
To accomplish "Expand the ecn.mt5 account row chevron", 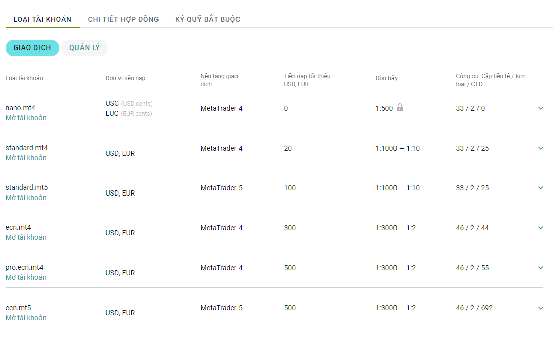I will 541,308.
